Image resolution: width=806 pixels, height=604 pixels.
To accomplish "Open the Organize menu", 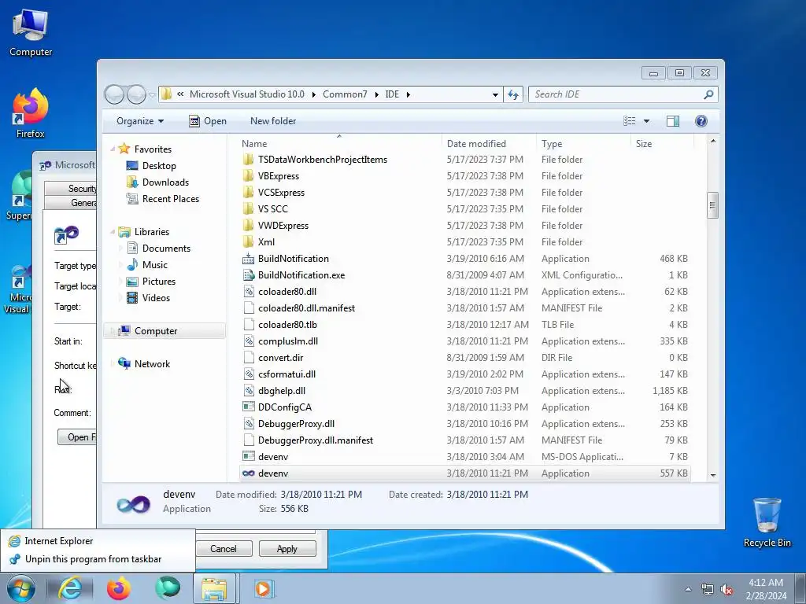I will pyautogui.click(x=140, y=121).
